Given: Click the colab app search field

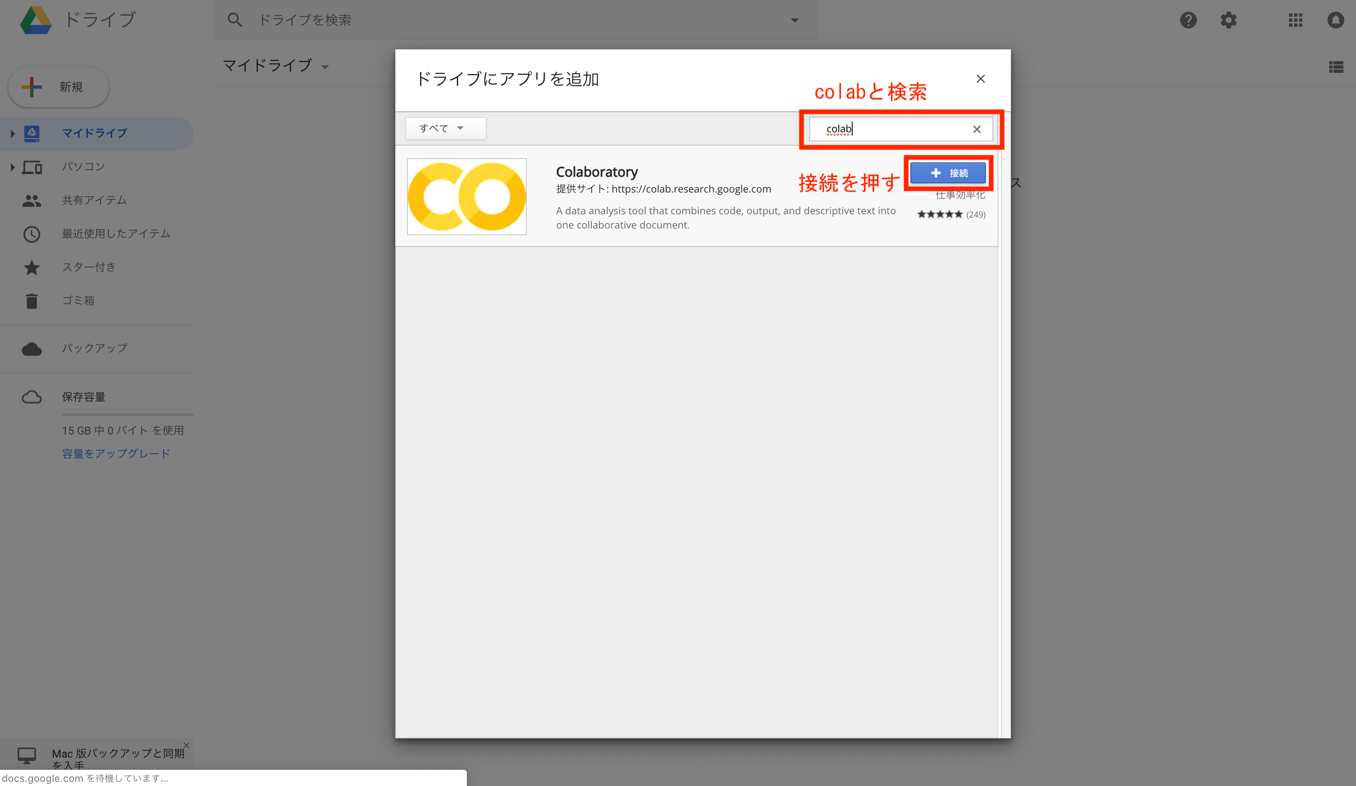Looking at the screenshot, I should [901, 129].
